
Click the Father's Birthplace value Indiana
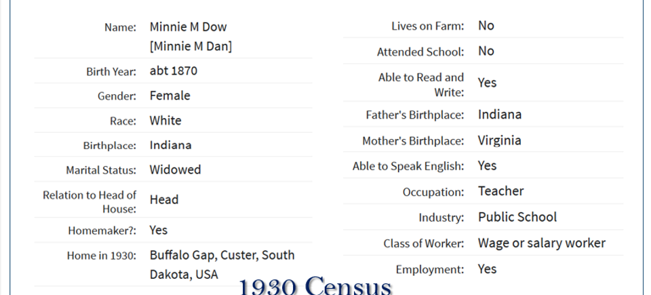(500, 115)
